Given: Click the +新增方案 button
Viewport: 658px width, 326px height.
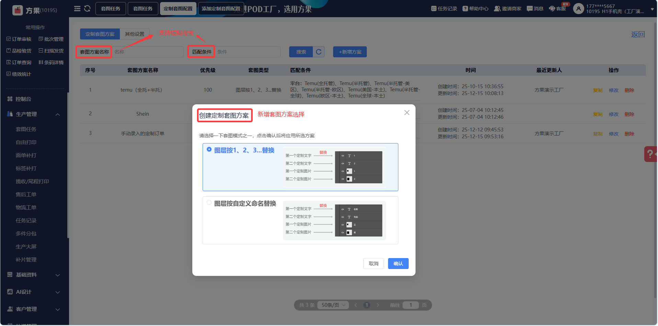Looking at the screenshot, I should click(x=350, y=52).
